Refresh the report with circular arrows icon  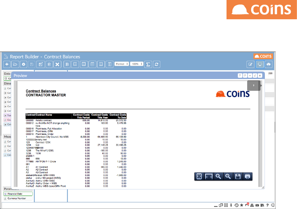coord(156,64)
